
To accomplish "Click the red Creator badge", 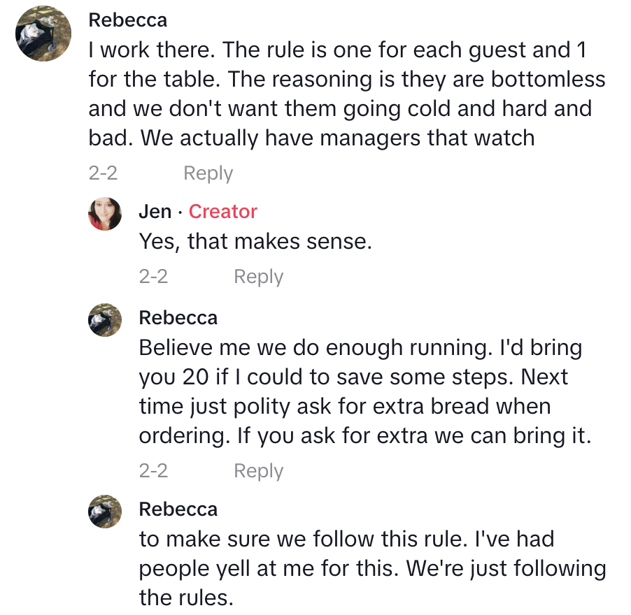I will point(223,212).
